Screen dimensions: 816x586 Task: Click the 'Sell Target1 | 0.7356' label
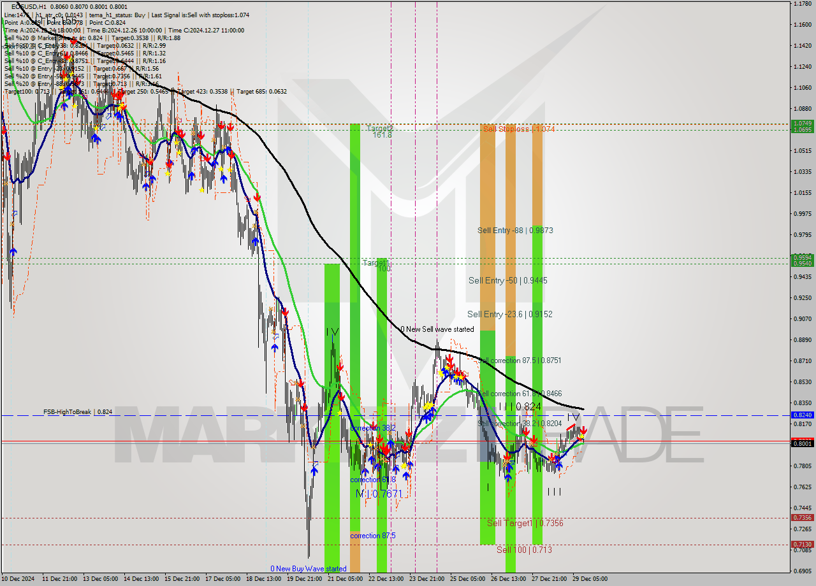click(x=525, y=523)
